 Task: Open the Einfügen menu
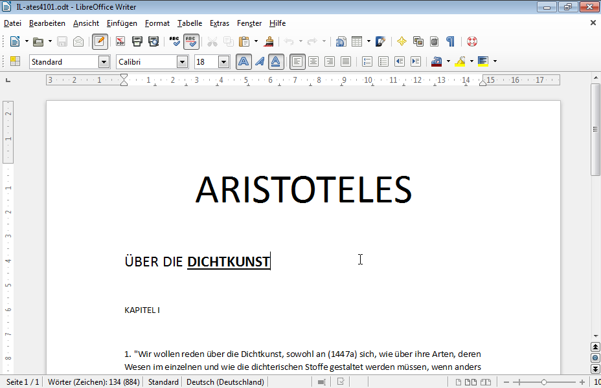pos(122,23)
